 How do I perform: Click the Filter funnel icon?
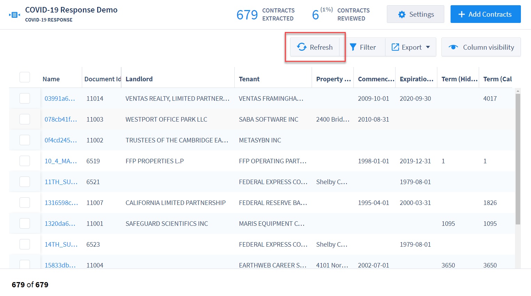pyautogui.click(x=353, y=47)
